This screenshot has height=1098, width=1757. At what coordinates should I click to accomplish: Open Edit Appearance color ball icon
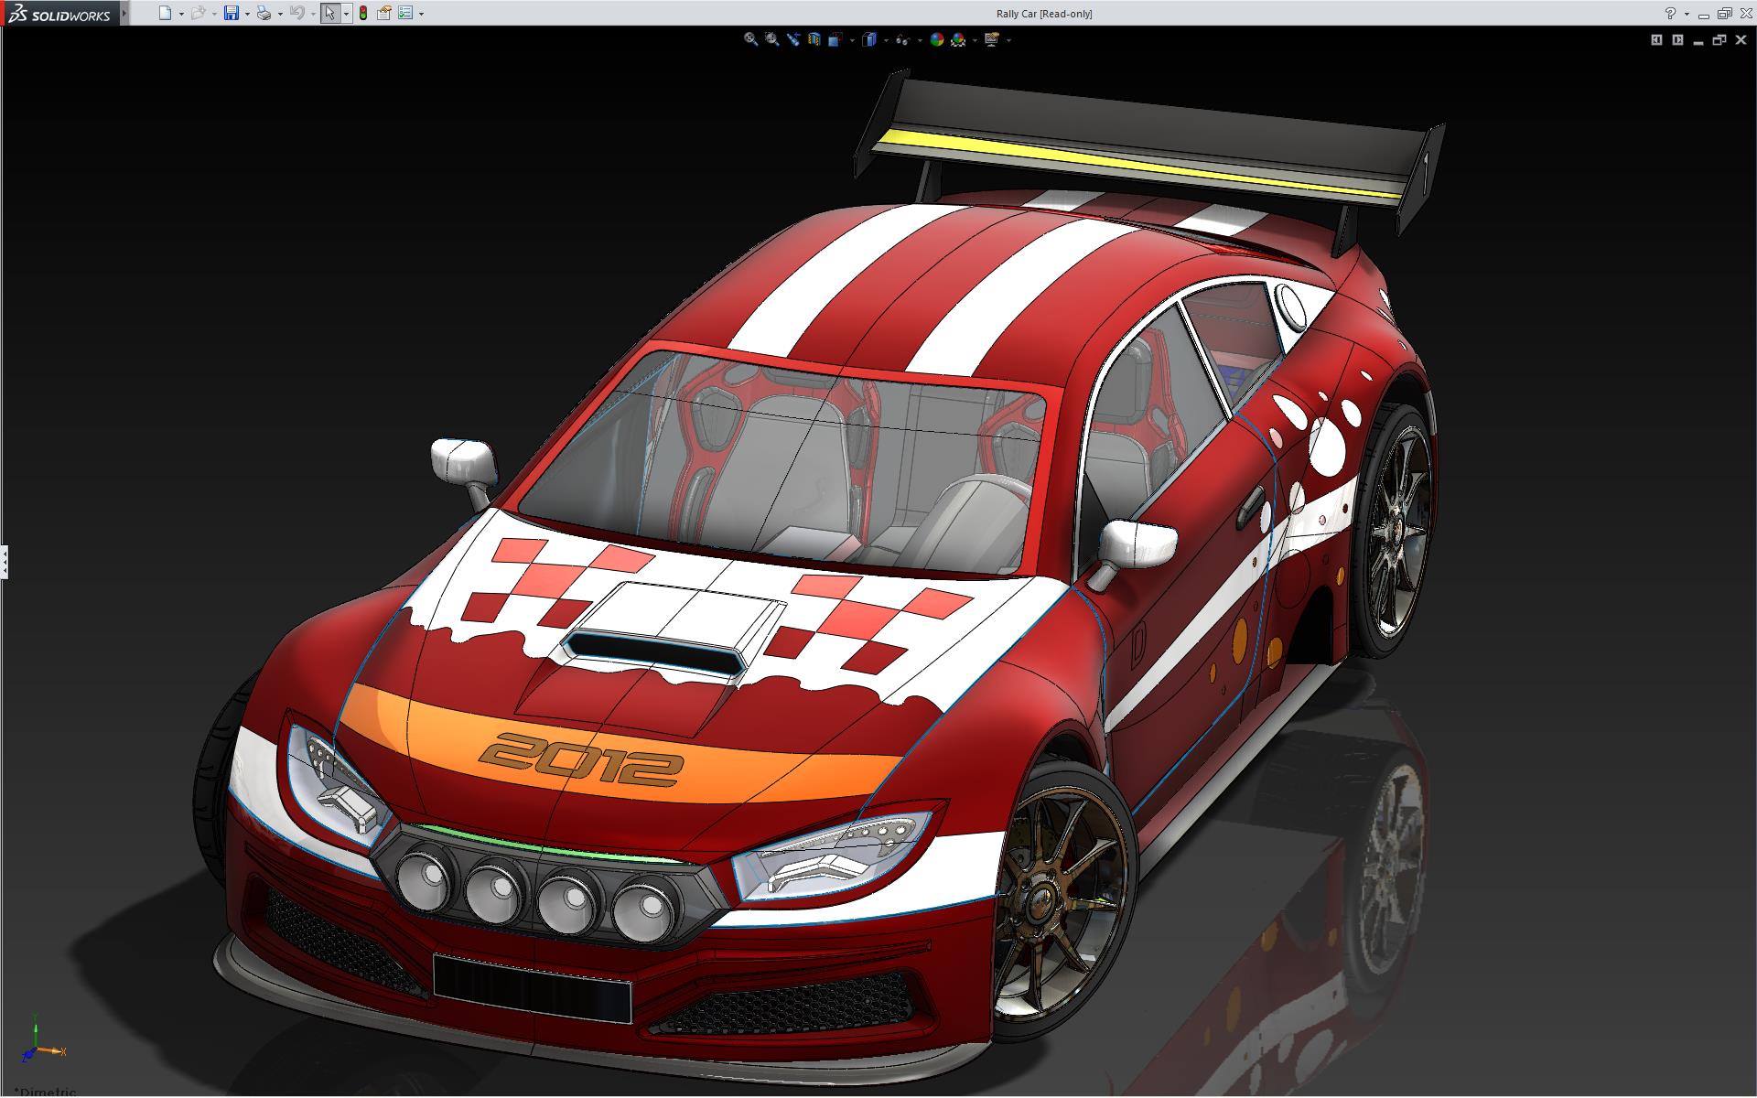tap(936, 39)
